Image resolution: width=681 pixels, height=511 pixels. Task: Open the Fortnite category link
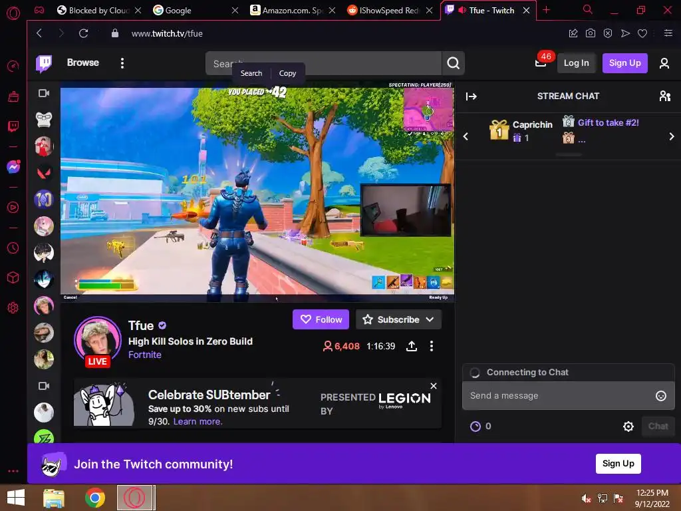tap(144, 355)
